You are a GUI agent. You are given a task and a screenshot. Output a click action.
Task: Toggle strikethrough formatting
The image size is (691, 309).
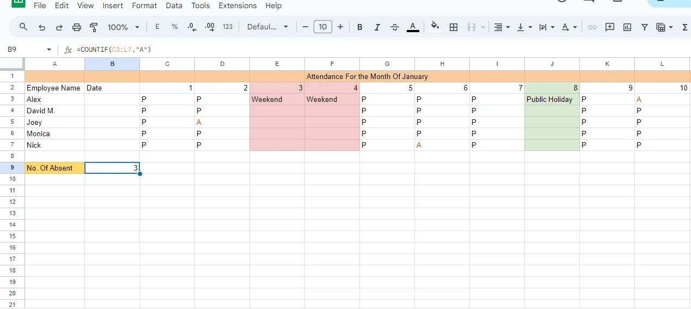point(395,27)
